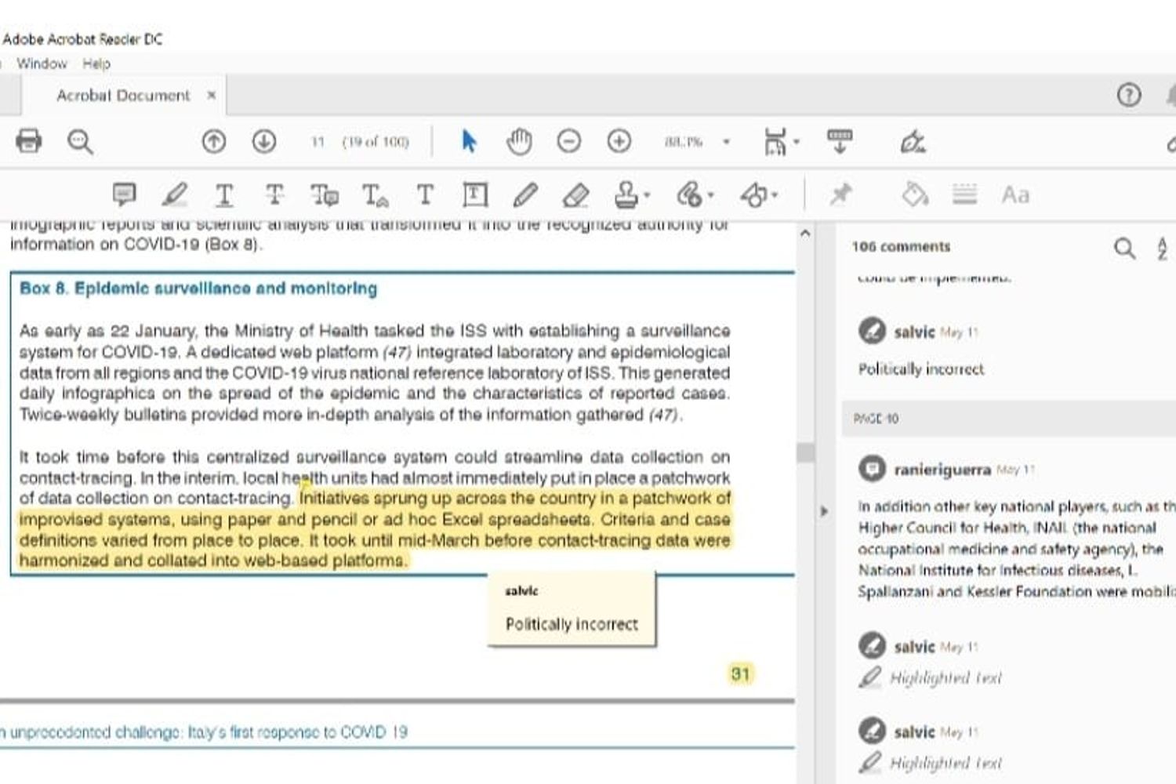Go to next page arrow

[264, 141]
